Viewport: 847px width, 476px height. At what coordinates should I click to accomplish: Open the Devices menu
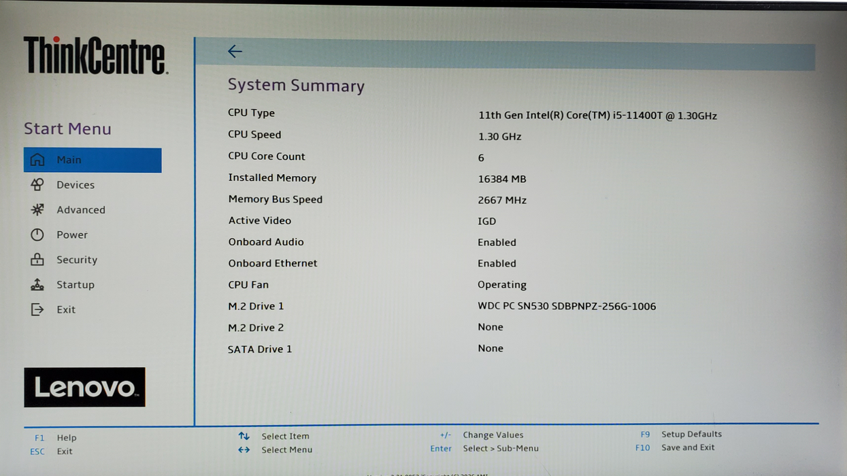point(76,185)
